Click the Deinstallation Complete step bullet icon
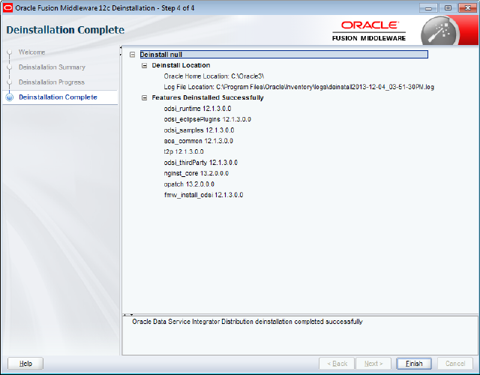This screenshot has height=375, width=480. [x=10, y=97]
